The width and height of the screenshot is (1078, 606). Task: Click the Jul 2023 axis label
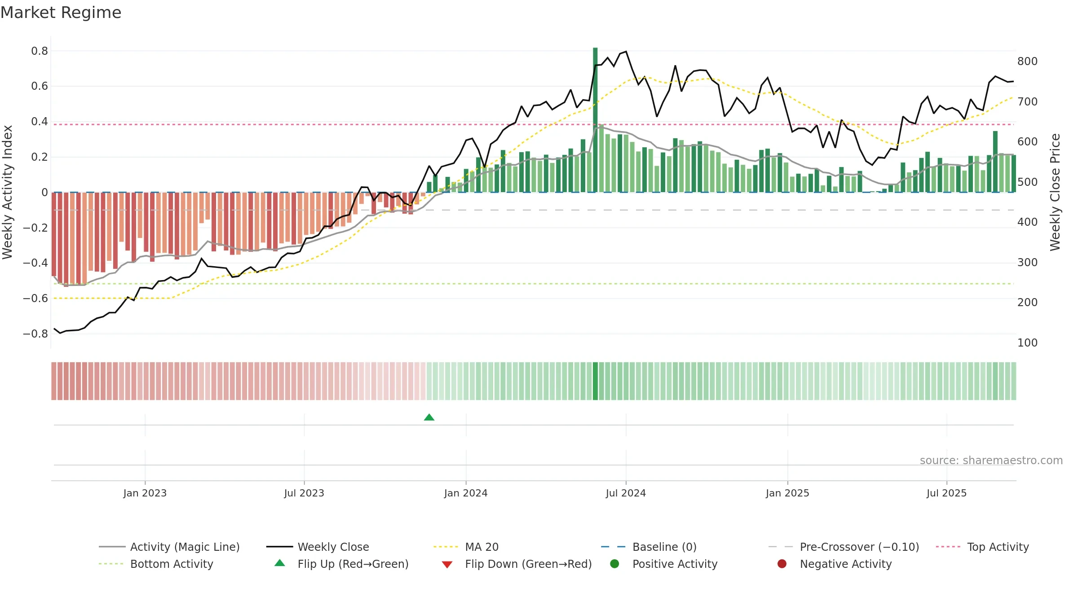(x=304, y=493)
